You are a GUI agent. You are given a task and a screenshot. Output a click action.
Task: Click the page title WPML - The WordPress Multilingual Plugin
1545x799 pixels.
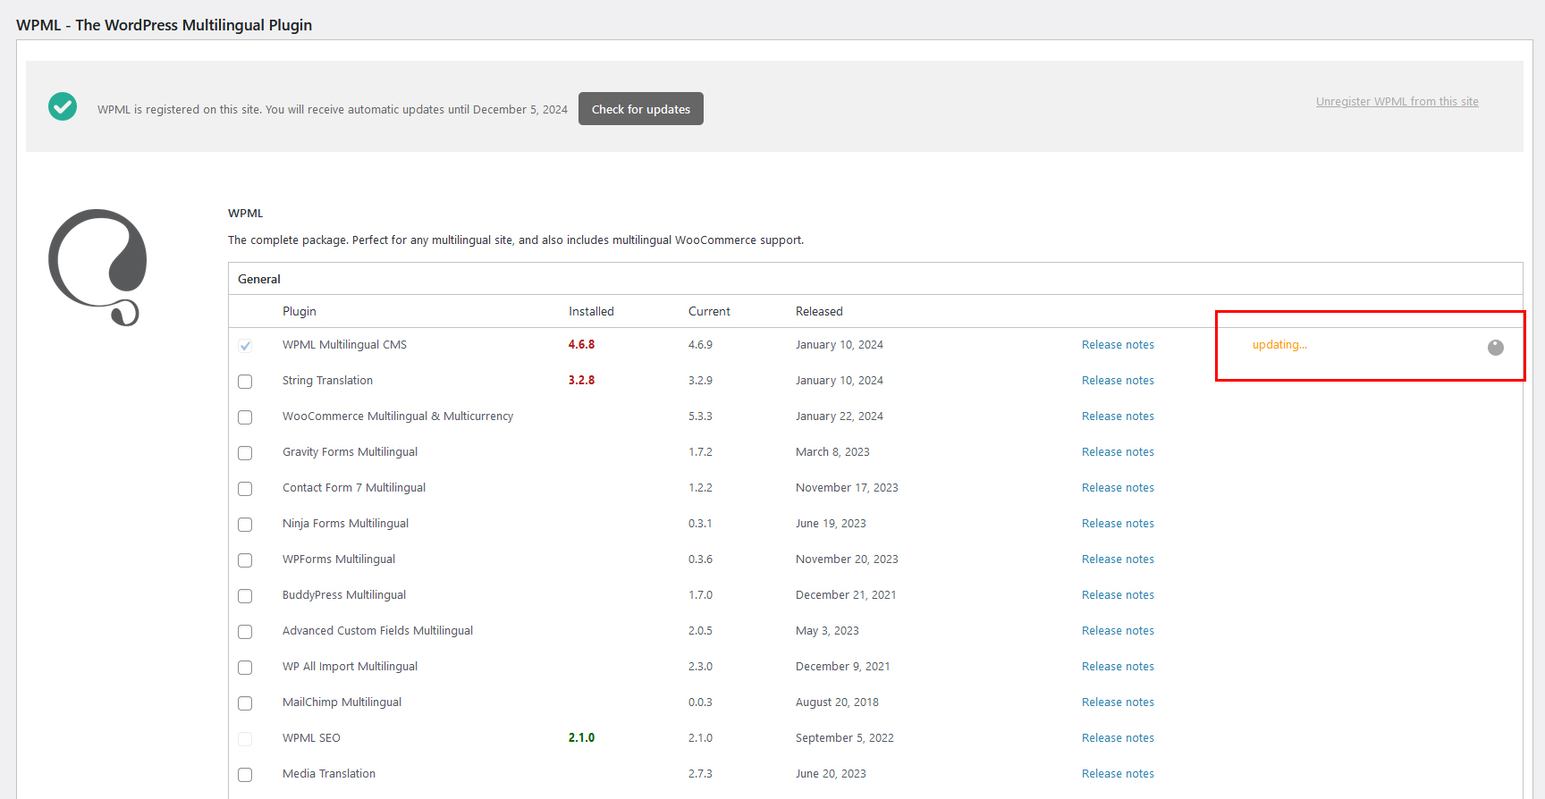[x=165, y=25]
